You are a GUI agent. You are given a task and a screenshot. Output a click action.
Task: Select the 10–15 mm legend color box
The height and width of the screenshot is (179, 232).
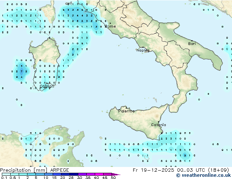pos(48,174)
